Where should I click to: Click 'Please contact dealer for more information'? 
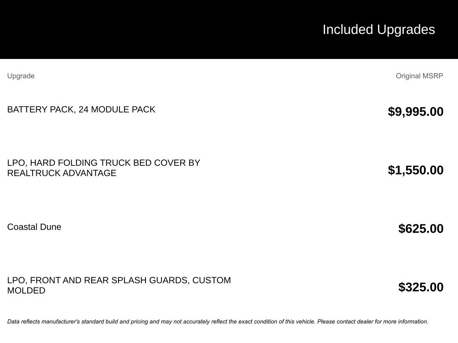373,322
